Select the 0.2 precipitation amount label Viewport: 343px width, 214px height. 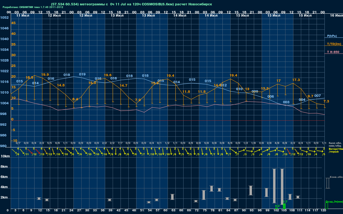pyautogui.click(x=277, y=206)
